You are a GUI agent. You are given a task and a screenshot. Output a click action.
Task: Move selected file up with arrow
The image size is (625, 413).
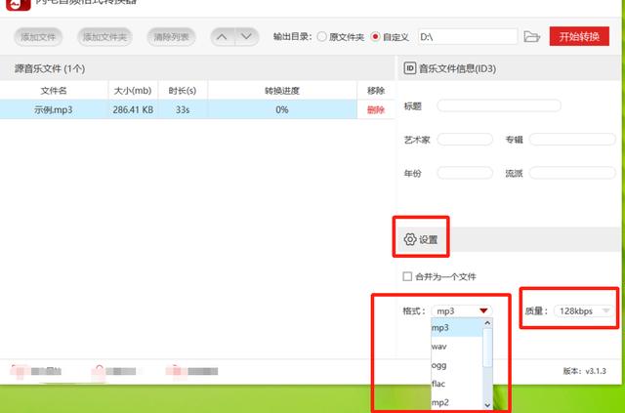pos(223,37)
